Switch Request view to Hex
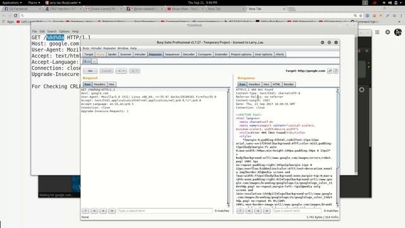 [111, 84]
